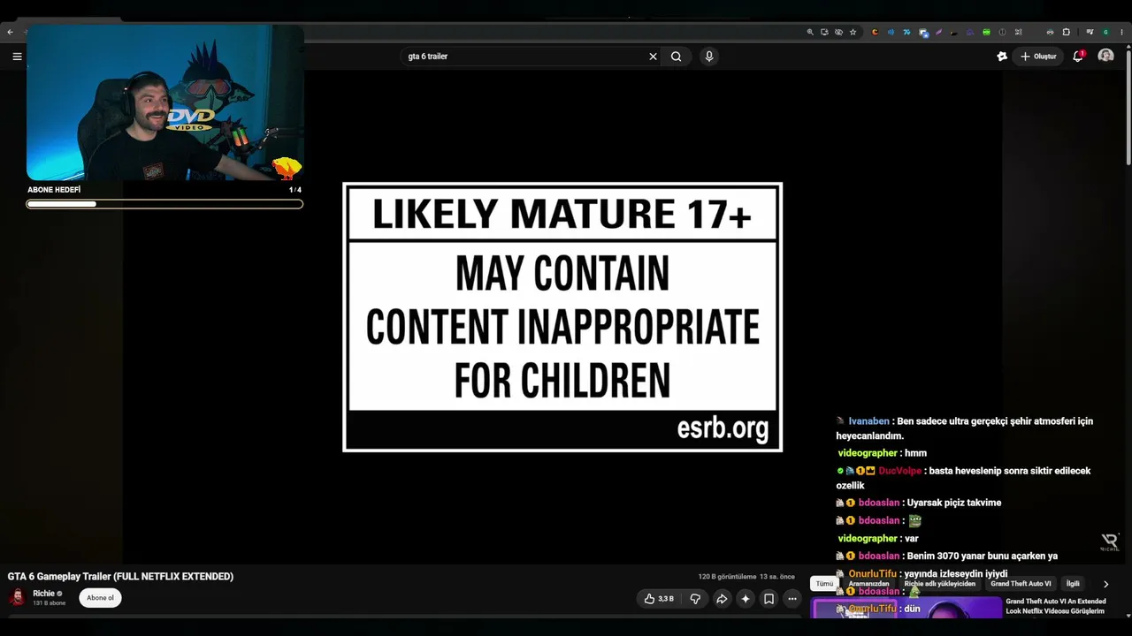Share the video with the arrow button
The height and width of the screenshot is (636, 1132).
(722, 599)
